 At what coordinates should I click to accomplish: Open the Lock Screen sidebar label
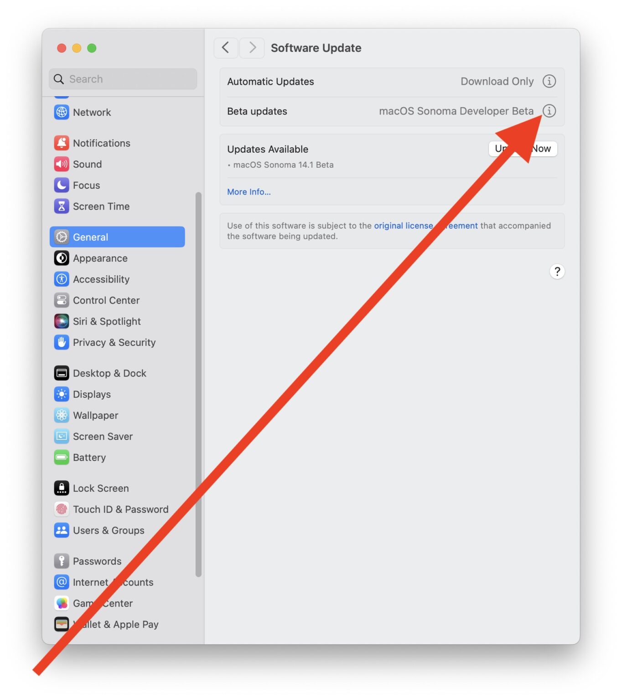click(x=101, y=488)
